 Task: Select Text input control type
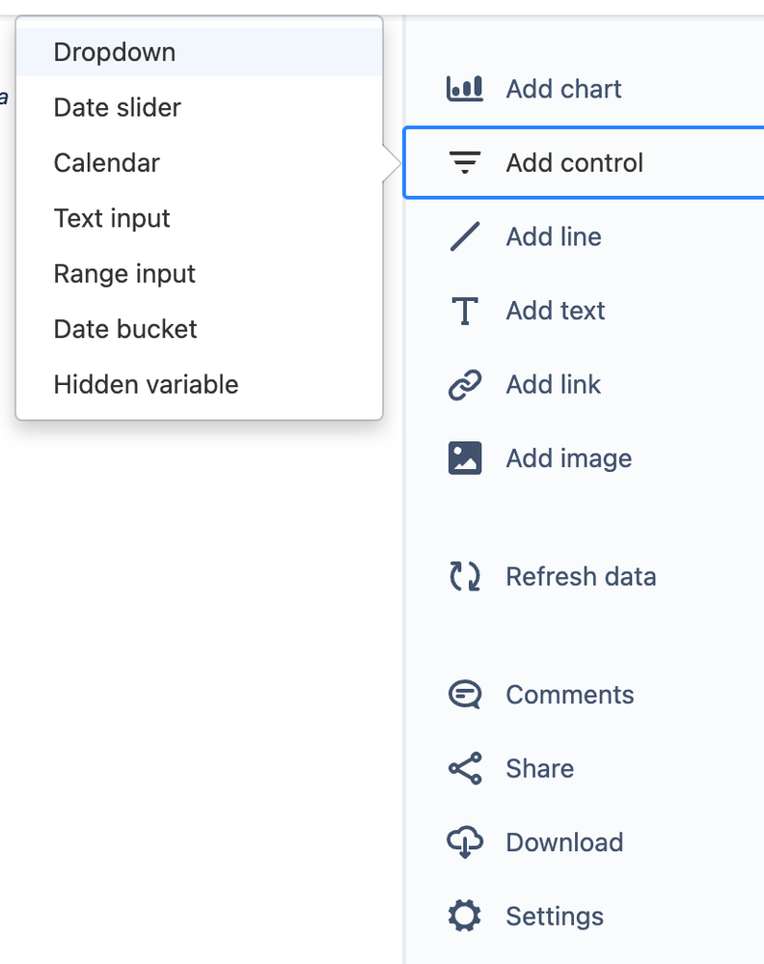[112, 218]
